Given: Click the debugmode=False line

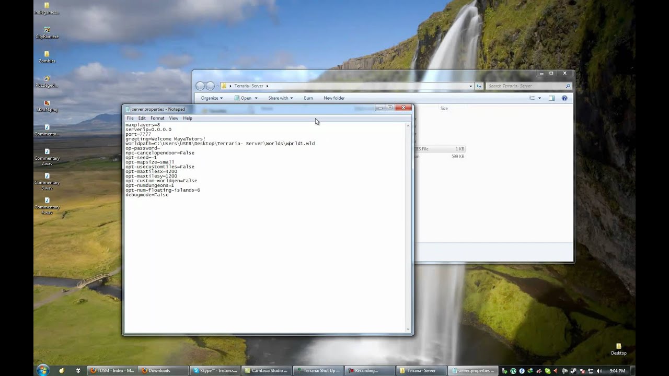Looking at the screenshot, I should click(147, 195).
